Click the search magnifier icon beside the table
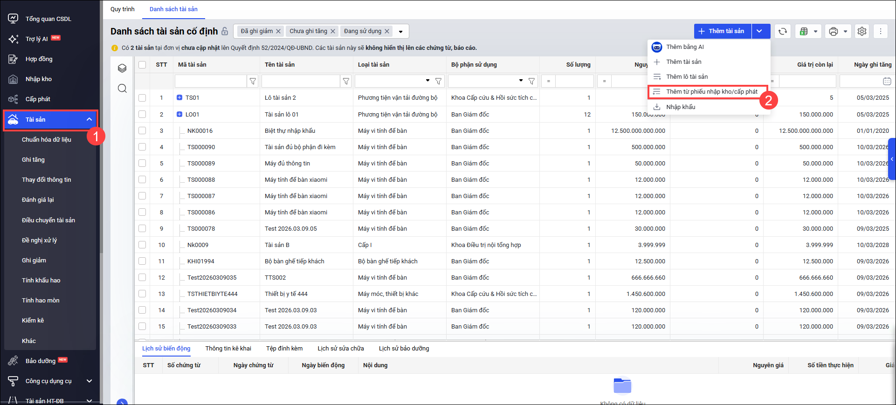896x405 pixels. tap(122, 89)
